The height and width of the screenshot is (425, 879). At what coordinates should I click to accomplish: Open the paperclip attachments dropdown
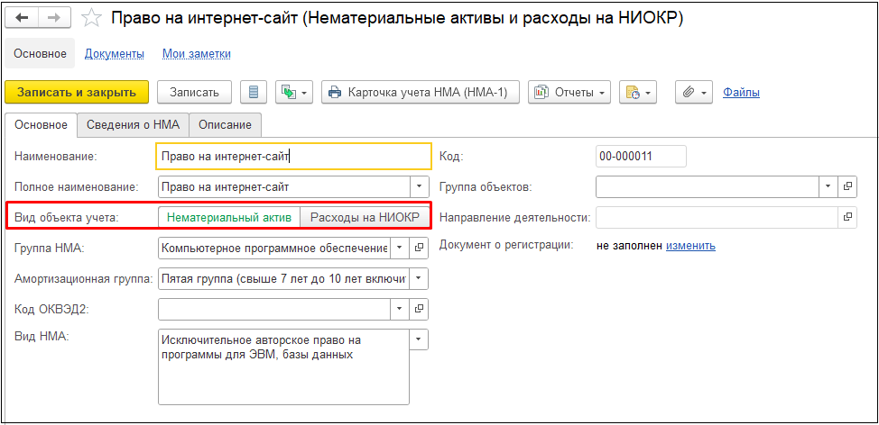[693, 92]
